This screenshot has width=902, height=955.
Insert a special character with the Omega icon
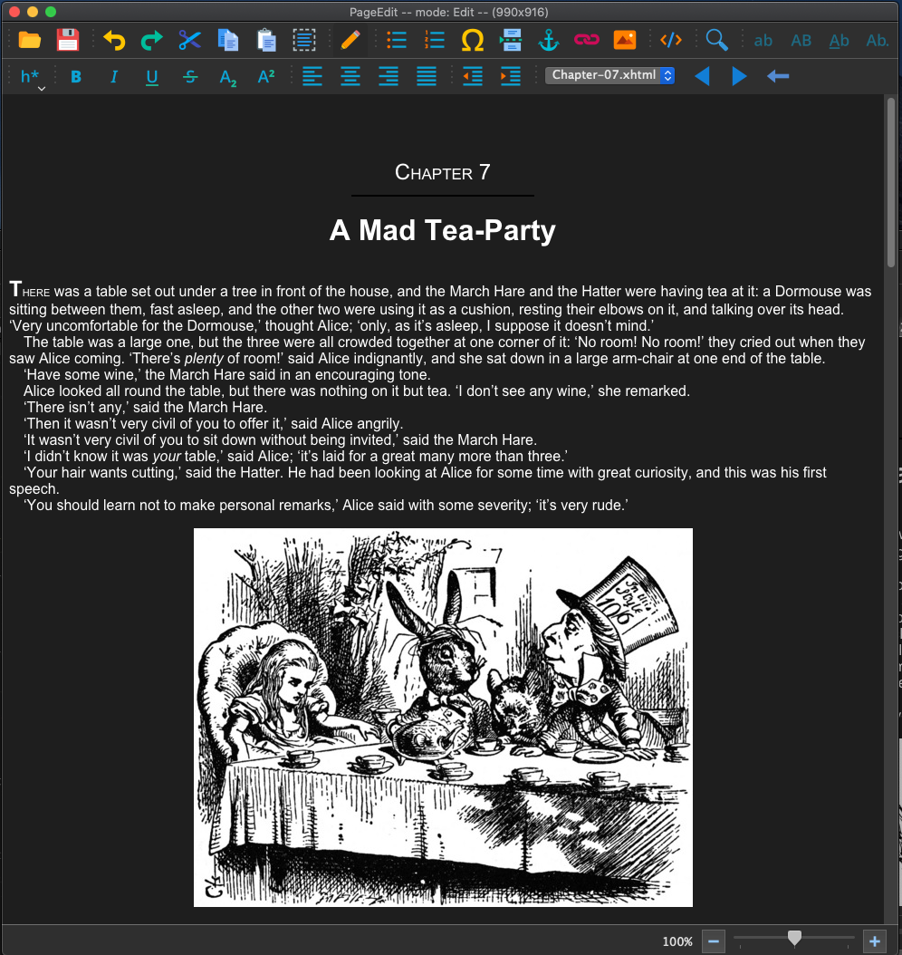click(x=473, y=40)
